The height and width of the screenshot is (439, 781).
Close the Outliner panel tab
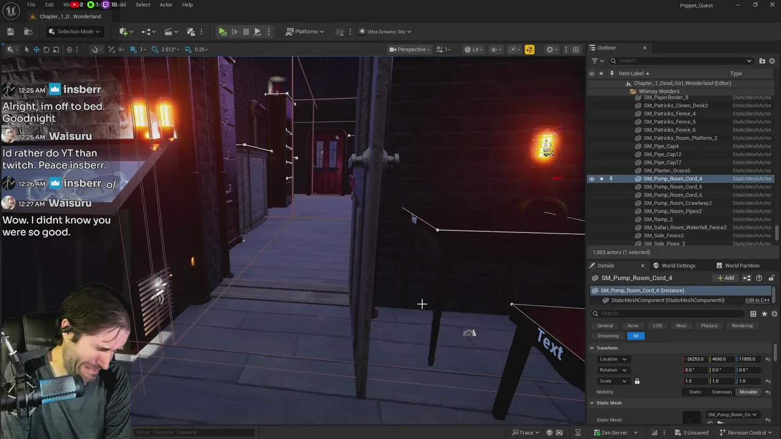click(644, 48)
